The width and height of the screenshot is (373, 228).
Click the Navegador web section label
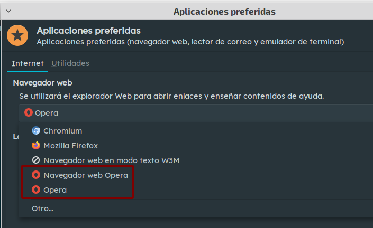42,83
